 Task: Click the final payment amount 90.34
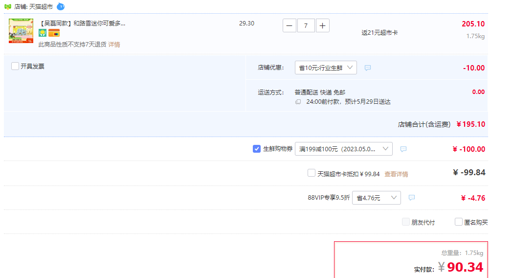click(465, 267)
